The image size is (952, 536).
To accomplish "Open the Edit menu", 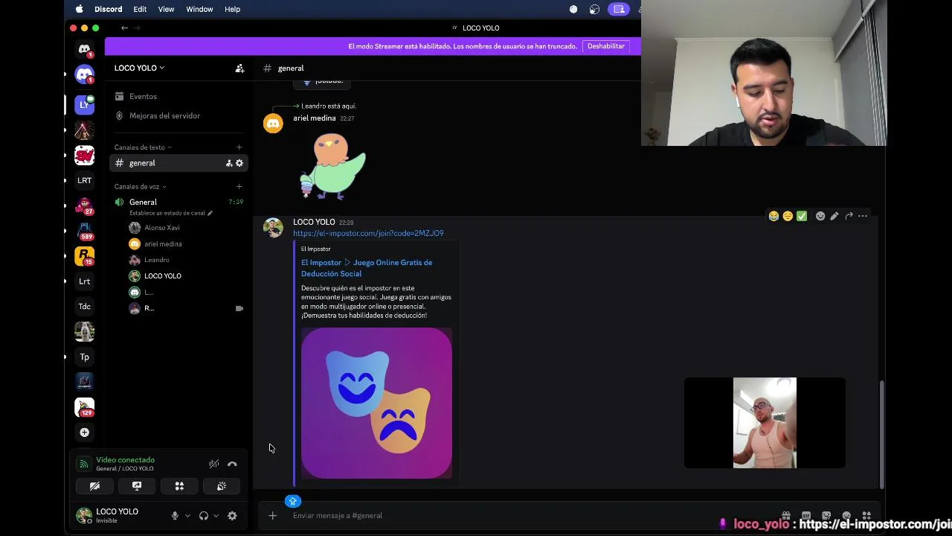I will pos(140,9).
